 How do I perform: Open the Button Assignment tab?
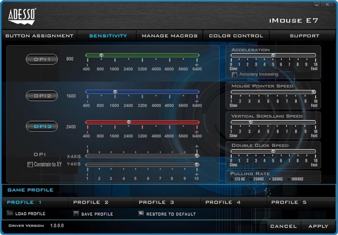[x=39, y=36]
